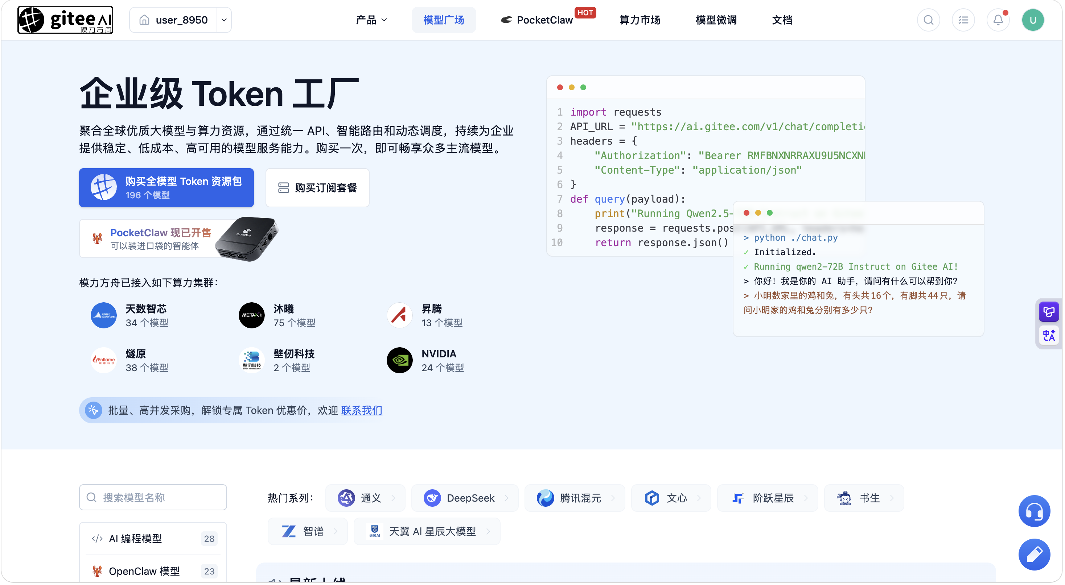Image resolution: width=1065 pixels, height=585 pixels.
Task: Click the 燧原 Enflame cluster logo
Action: (103, 360)
